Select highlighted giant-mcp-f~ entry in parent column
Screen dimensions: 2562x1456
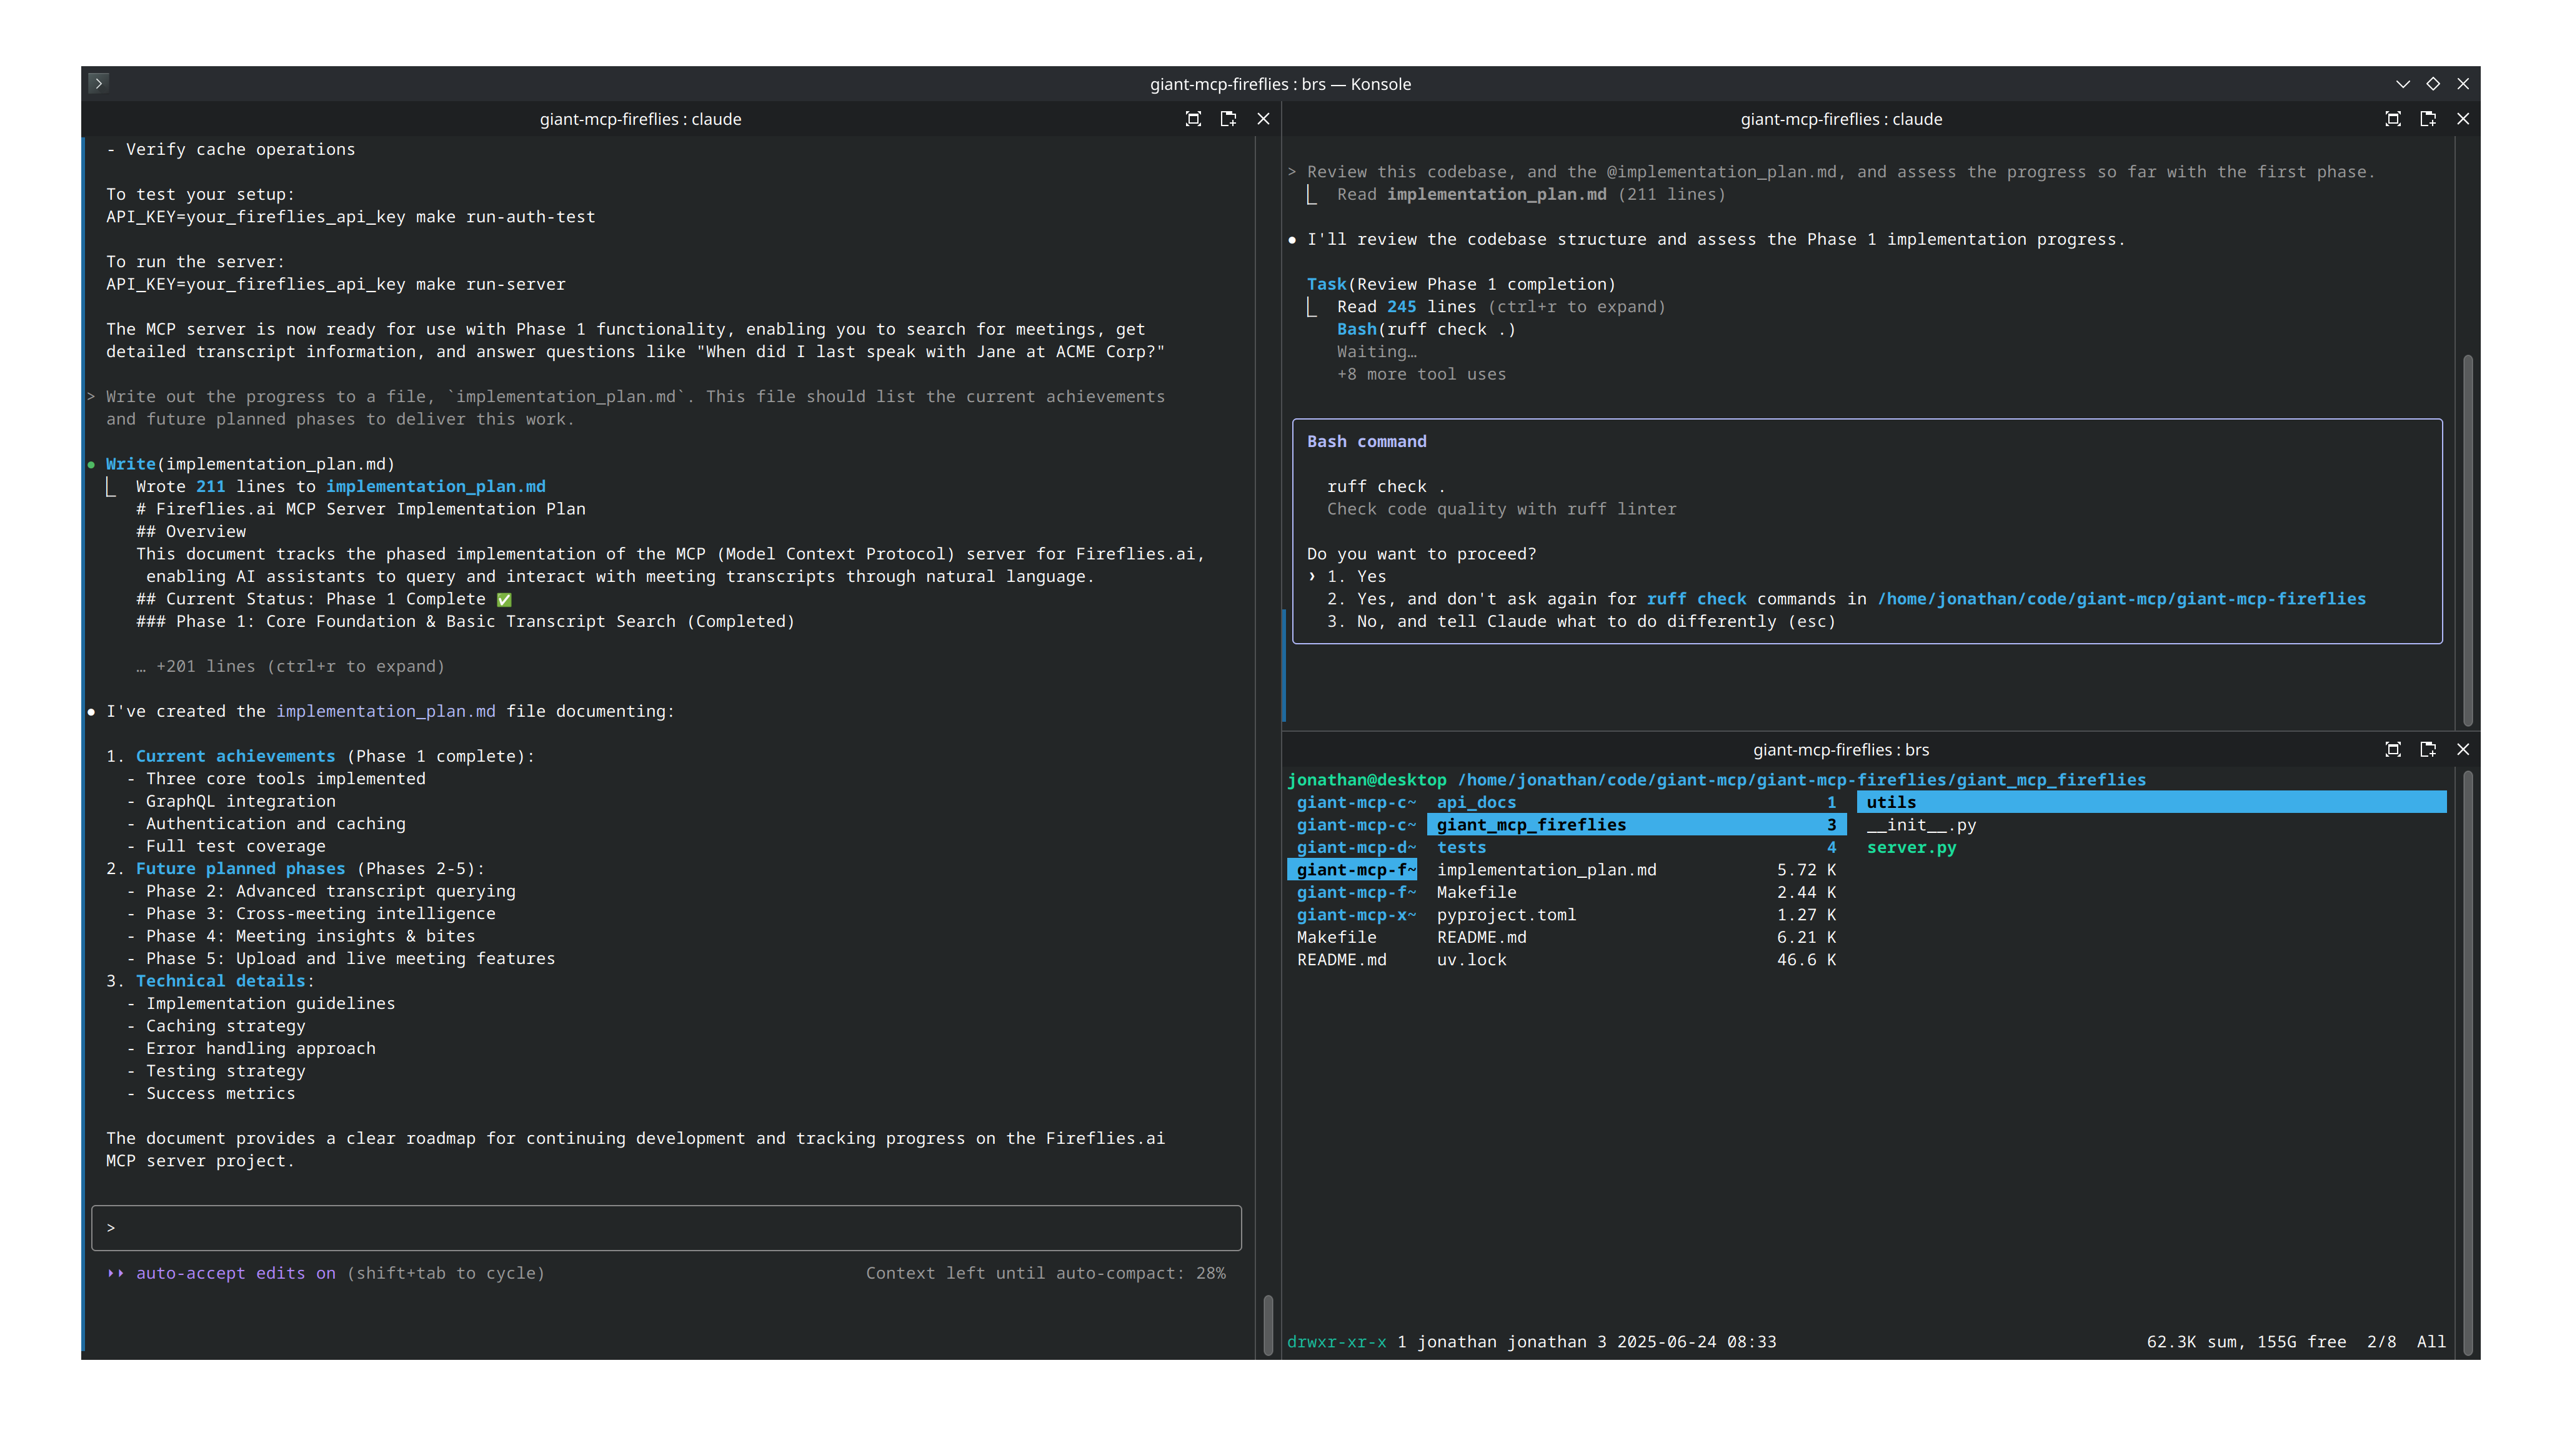[1352, 869]
